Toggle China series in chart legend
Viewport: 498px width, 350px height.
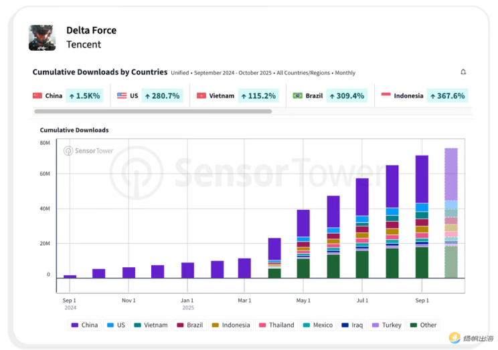tap(84, 325)
